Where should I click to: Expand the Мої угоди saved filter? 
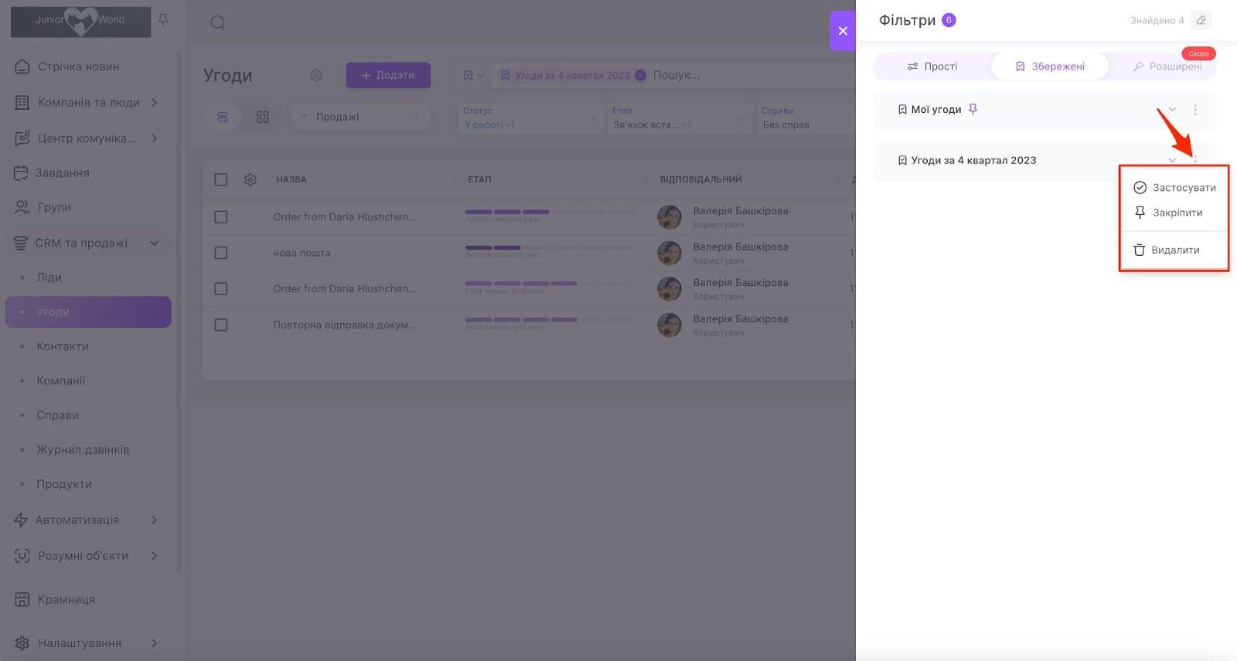[x=1172, y=110]
